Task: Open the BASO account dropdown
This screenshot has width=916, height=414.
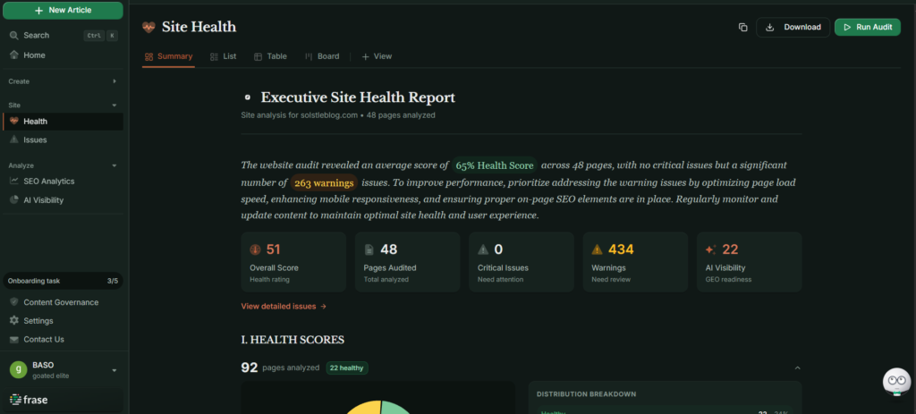Action: tap(114, 370)
